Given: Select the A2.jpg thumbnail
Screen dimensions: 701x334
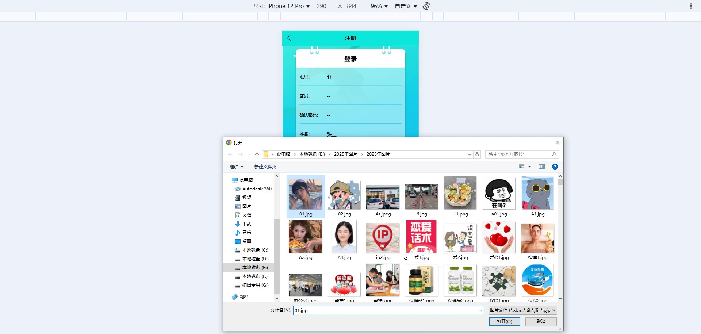Looking at the screenshot, I should point(306,237).
